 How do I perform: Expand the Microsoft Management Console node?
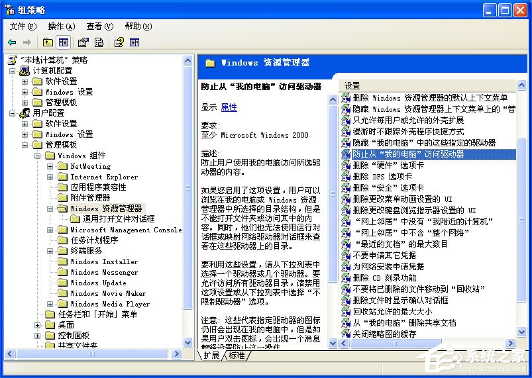tap(50, 230)
